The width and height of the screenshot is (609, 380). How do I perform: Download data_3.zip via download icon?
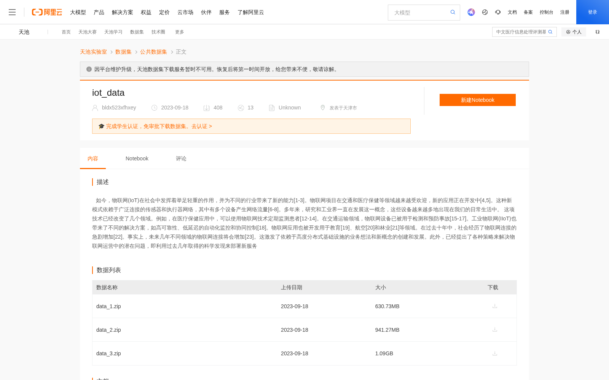tap(495, 353)
